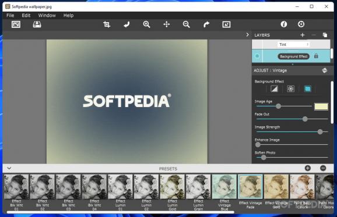Apply Effect Blk Wht 03 preset
This screenshot has height=217, width=337.
coord(68,187)
